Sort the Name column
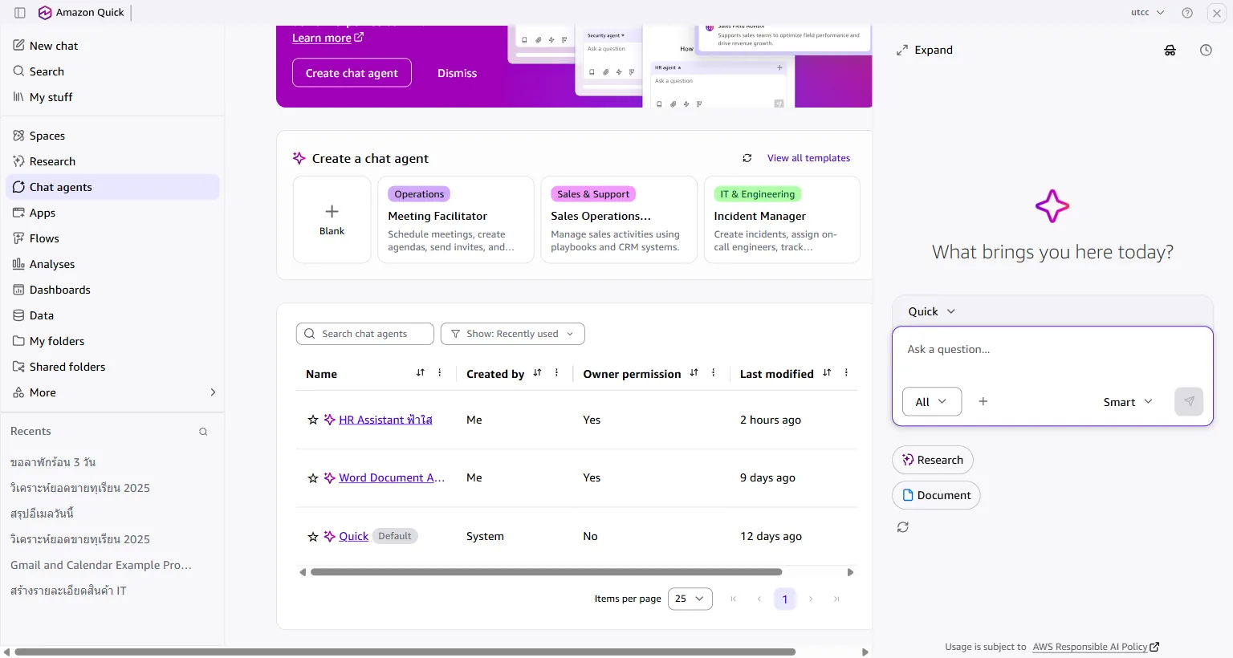Image resolution: width=1233 pixels, height=658 pixels. (421, 373)
